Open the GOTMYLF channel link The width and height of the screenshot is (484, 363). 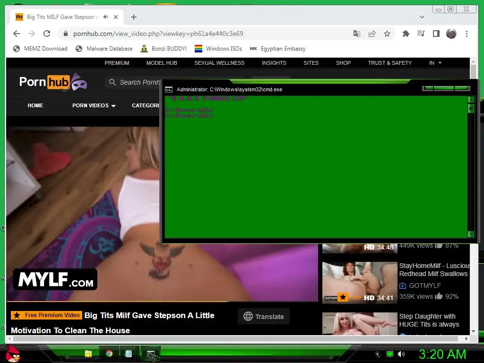(425, 285)
